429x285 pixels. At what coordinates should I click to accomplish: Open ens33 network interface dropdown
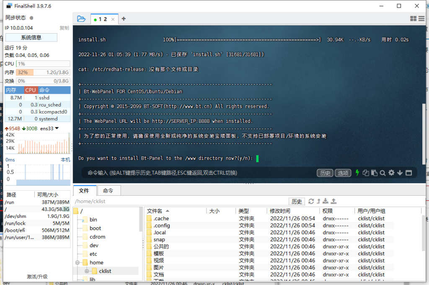tap(57, 128)
